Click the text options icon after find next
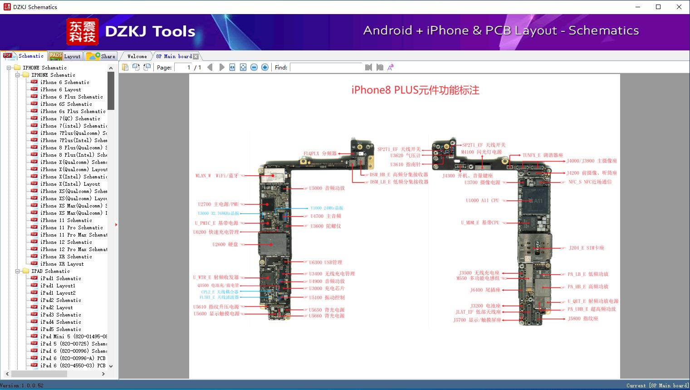The height and width of the screenshot is (390, 690). pos(390,67)
